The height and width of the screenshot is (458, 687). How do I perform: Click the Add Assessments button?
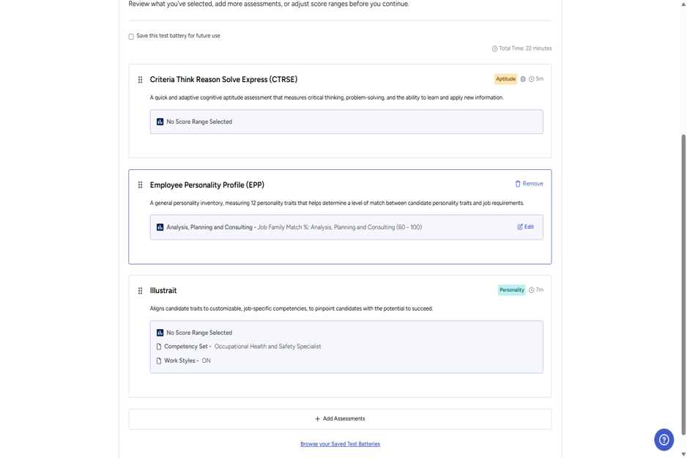340,419
